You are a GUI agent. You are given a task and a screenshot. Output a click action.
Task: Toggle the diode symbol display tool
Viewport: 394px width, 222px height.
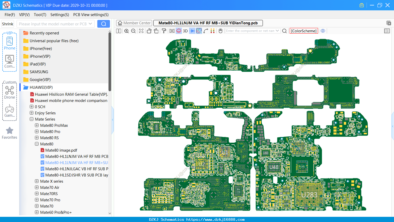pos(192,31)
